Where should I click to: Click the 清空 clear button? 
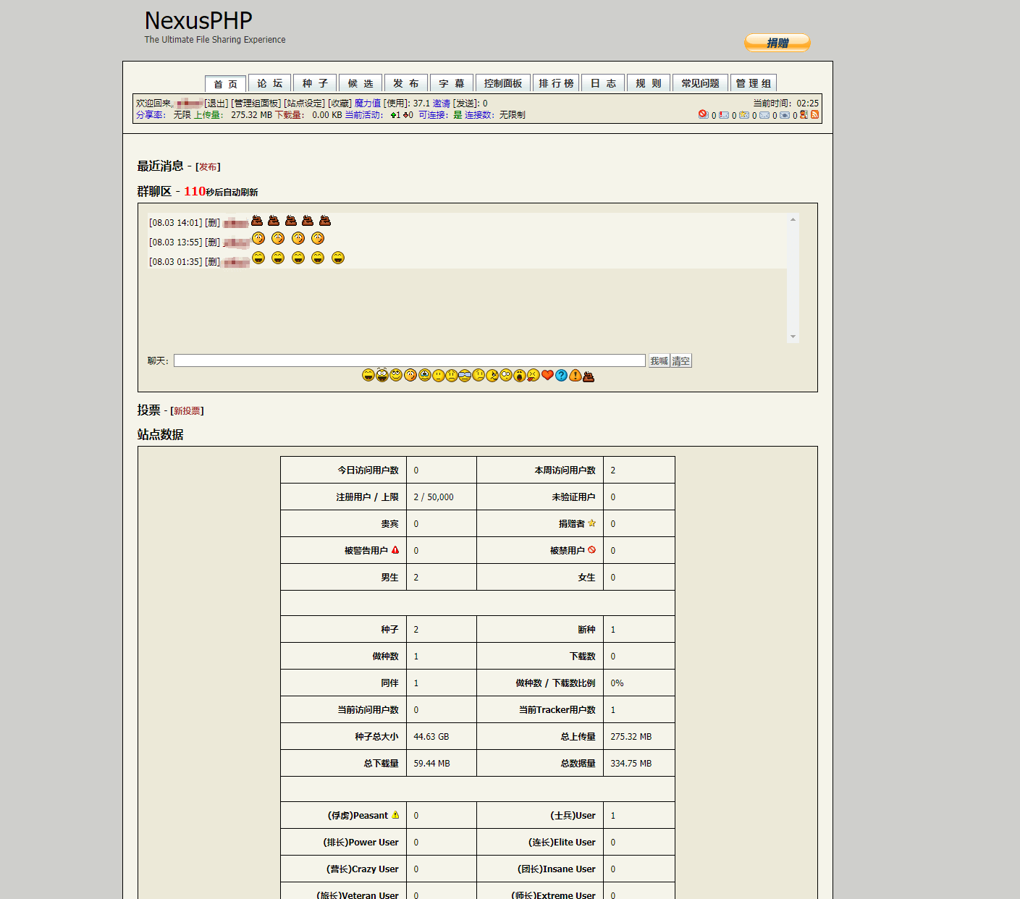point(681,360)
